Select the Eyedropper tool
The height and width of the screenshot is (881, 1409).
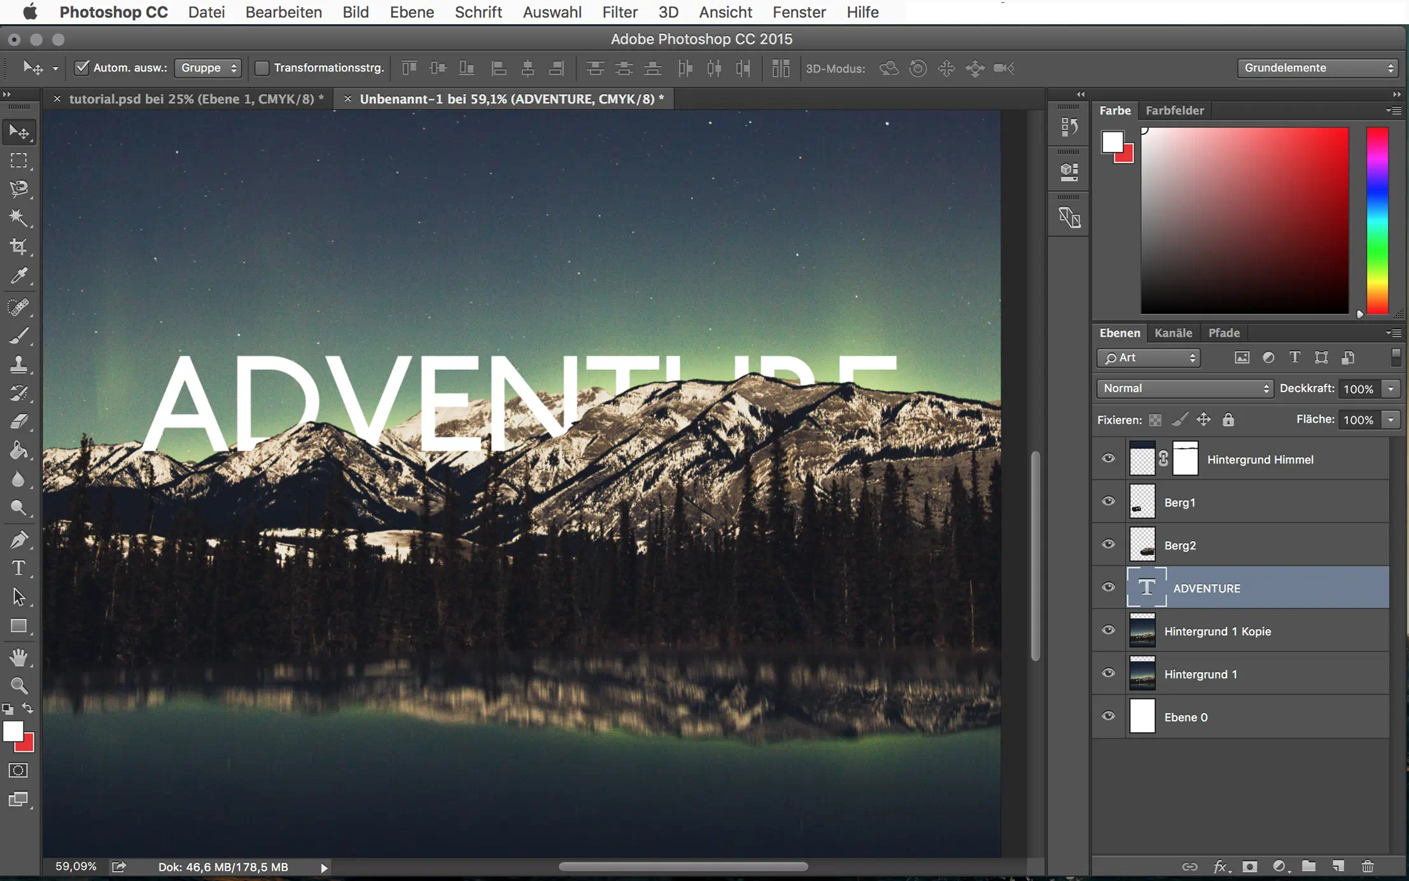pyautogui.click(x=18, y=276)
